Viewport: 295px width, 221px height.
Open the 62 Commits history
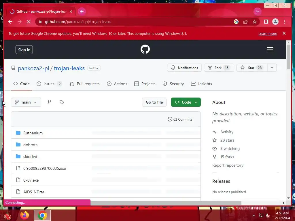180,119
